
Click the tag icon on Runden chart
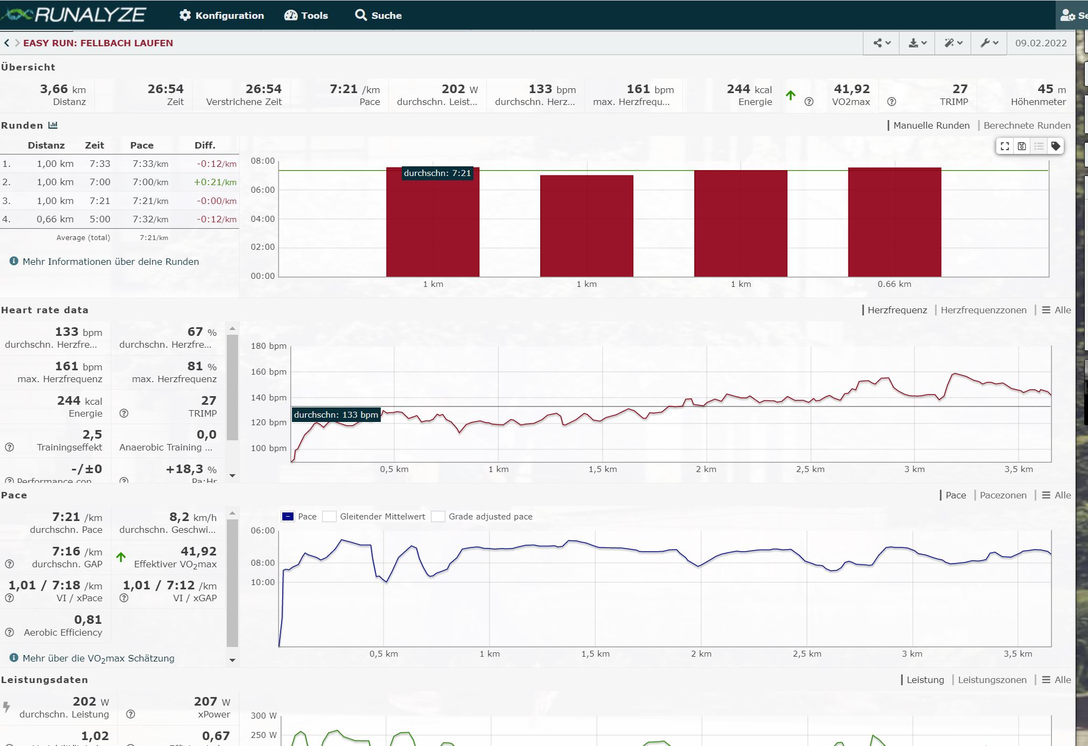[x=1056, y=146]
